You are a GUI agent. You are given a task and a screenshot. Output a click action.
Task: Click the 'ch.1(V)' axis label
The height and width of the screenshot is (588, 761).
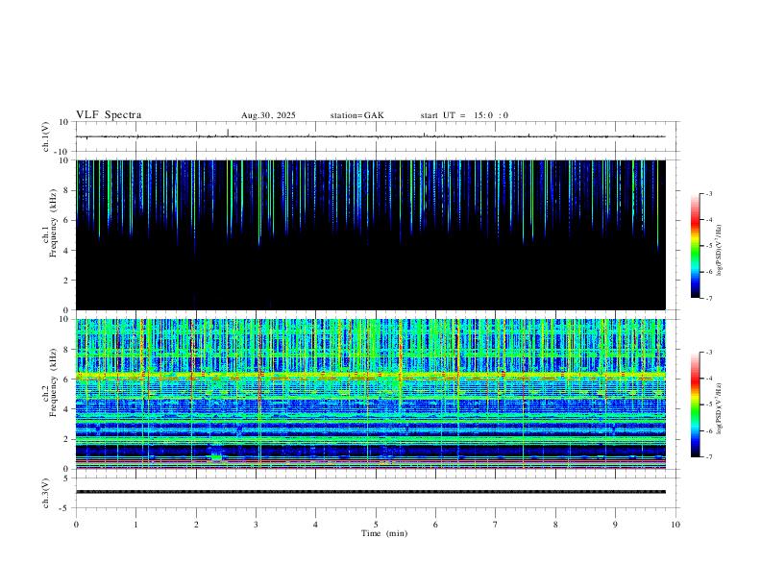point(45,136)
